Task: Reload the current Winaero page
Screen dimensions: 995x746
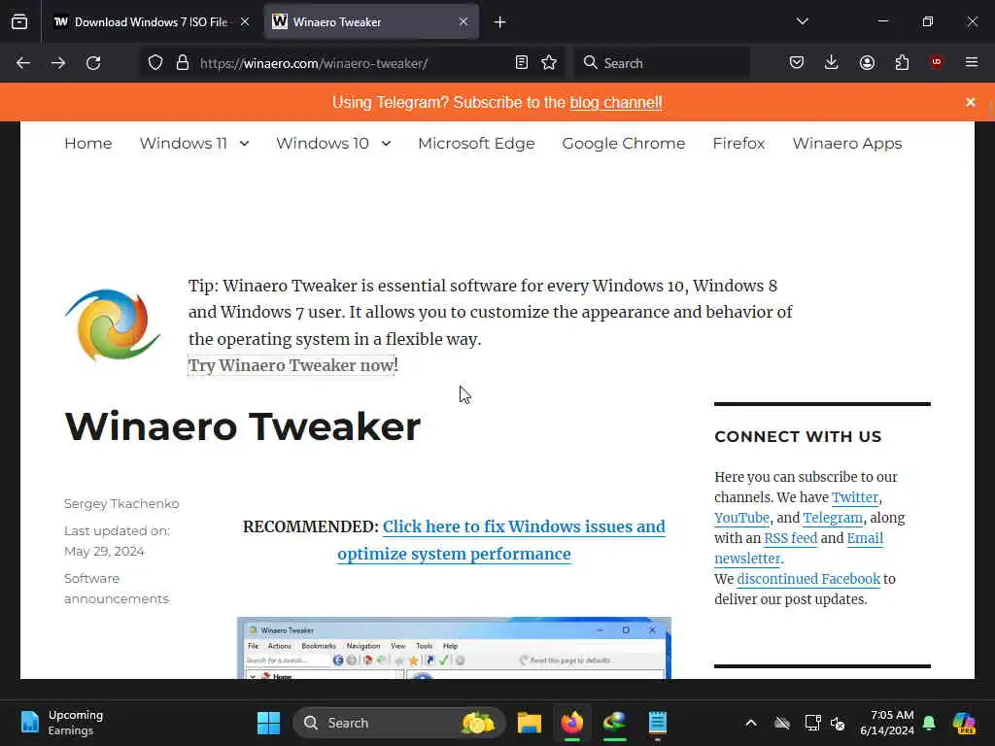Action: click(93, 63)
